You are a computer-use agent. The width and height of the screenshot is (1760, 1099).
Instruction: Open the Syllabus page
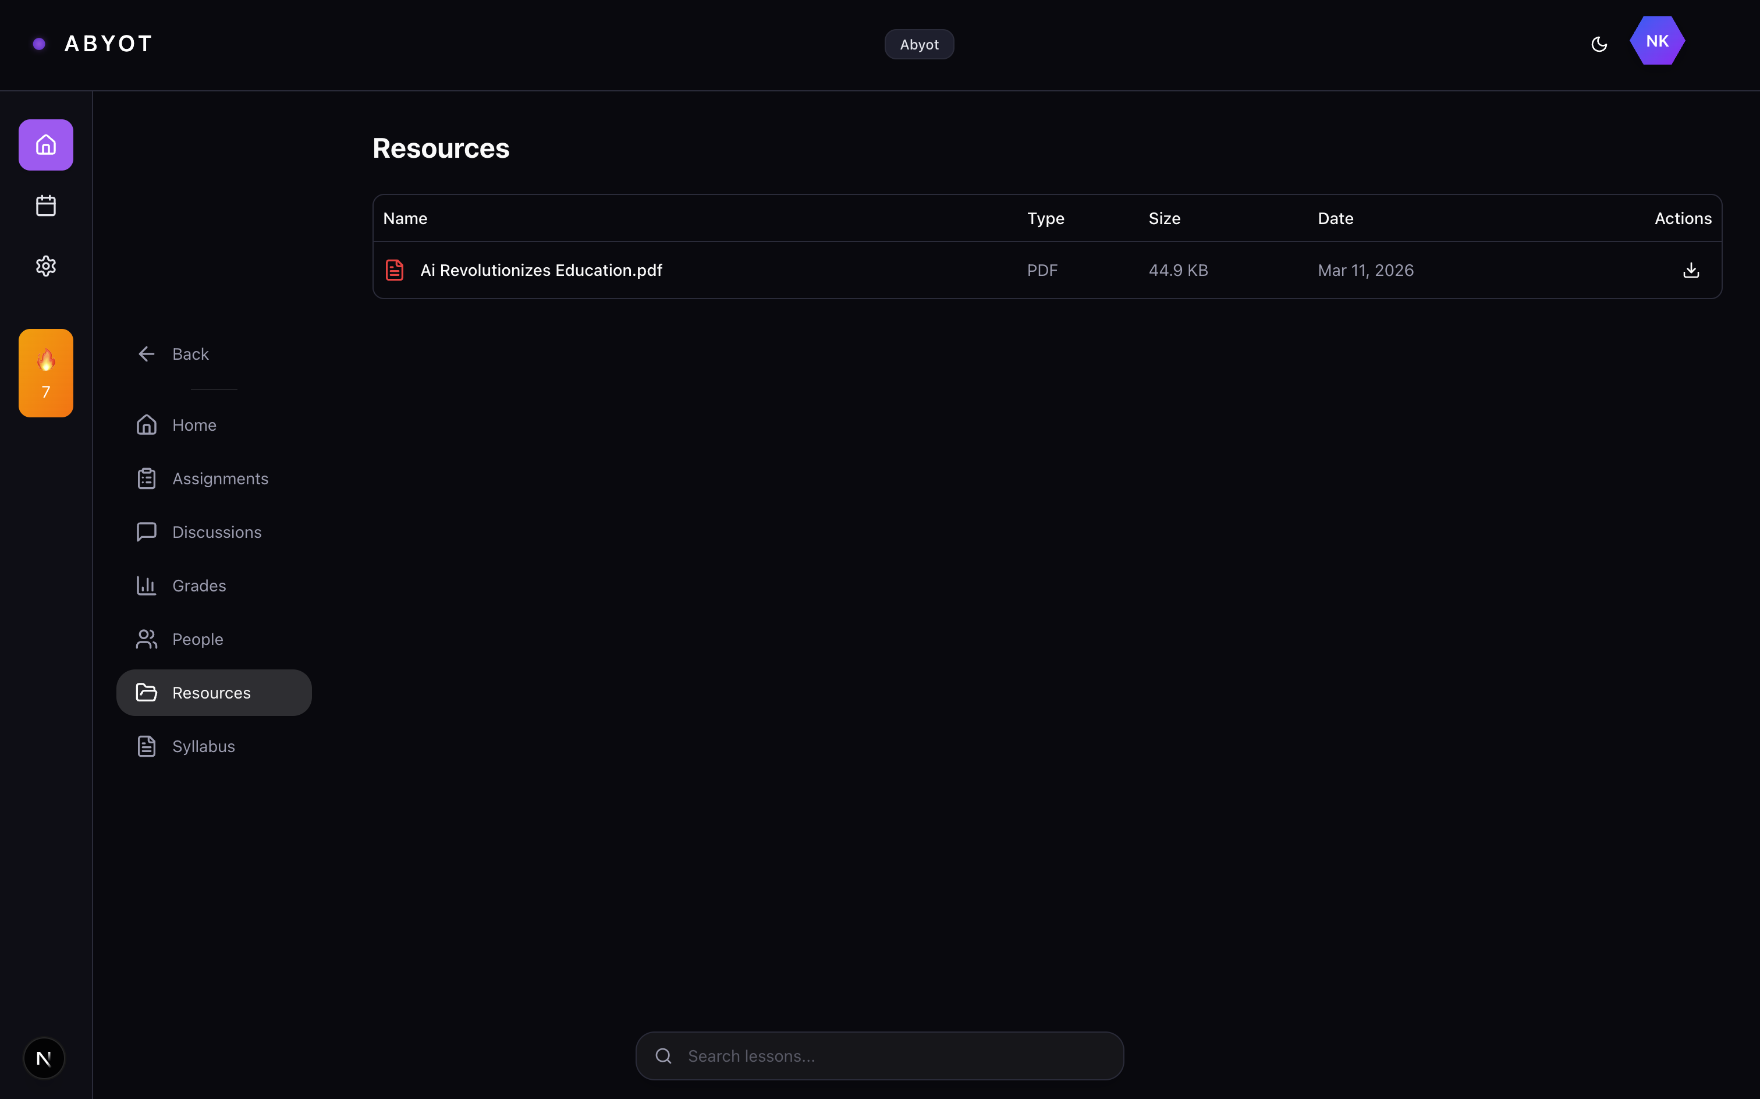[x=203, y=746]
